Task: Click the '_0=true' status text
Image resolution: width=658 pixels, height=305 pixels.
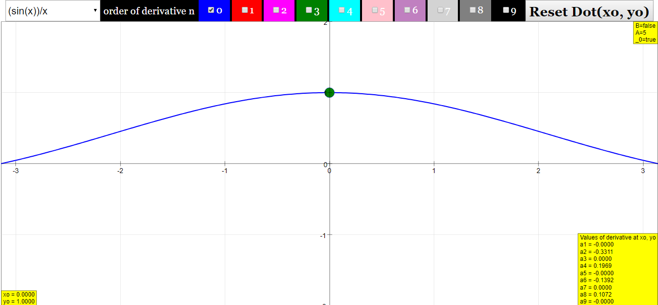Action: pos(645,40)
